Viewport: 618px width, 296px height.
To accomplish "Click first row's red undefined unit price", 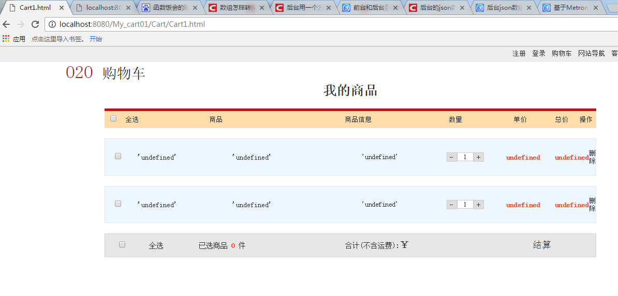I will (523, 158).
